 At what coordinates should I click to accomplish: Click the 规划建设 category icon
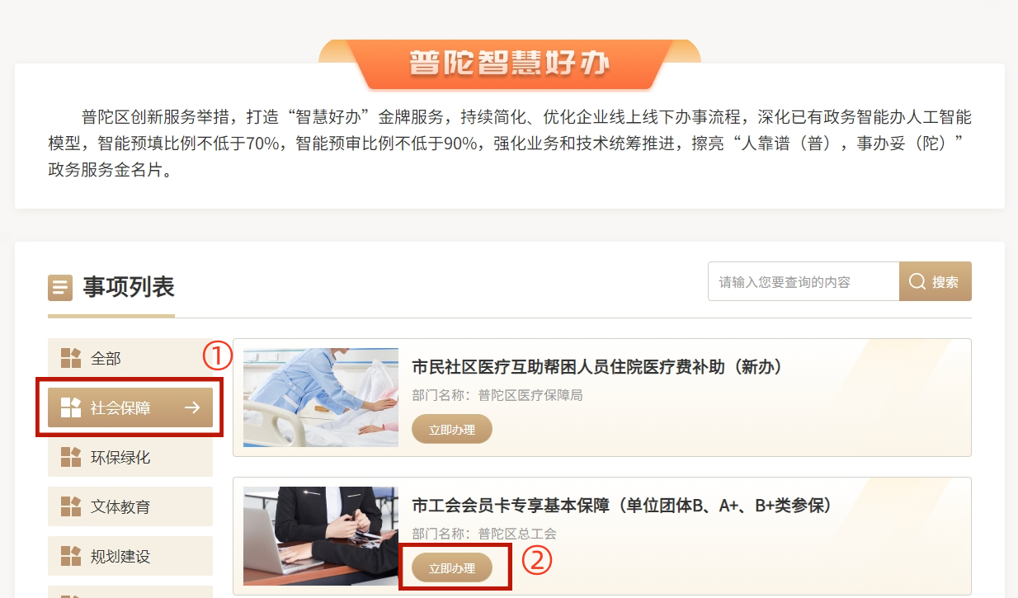[x=71, y=556]
